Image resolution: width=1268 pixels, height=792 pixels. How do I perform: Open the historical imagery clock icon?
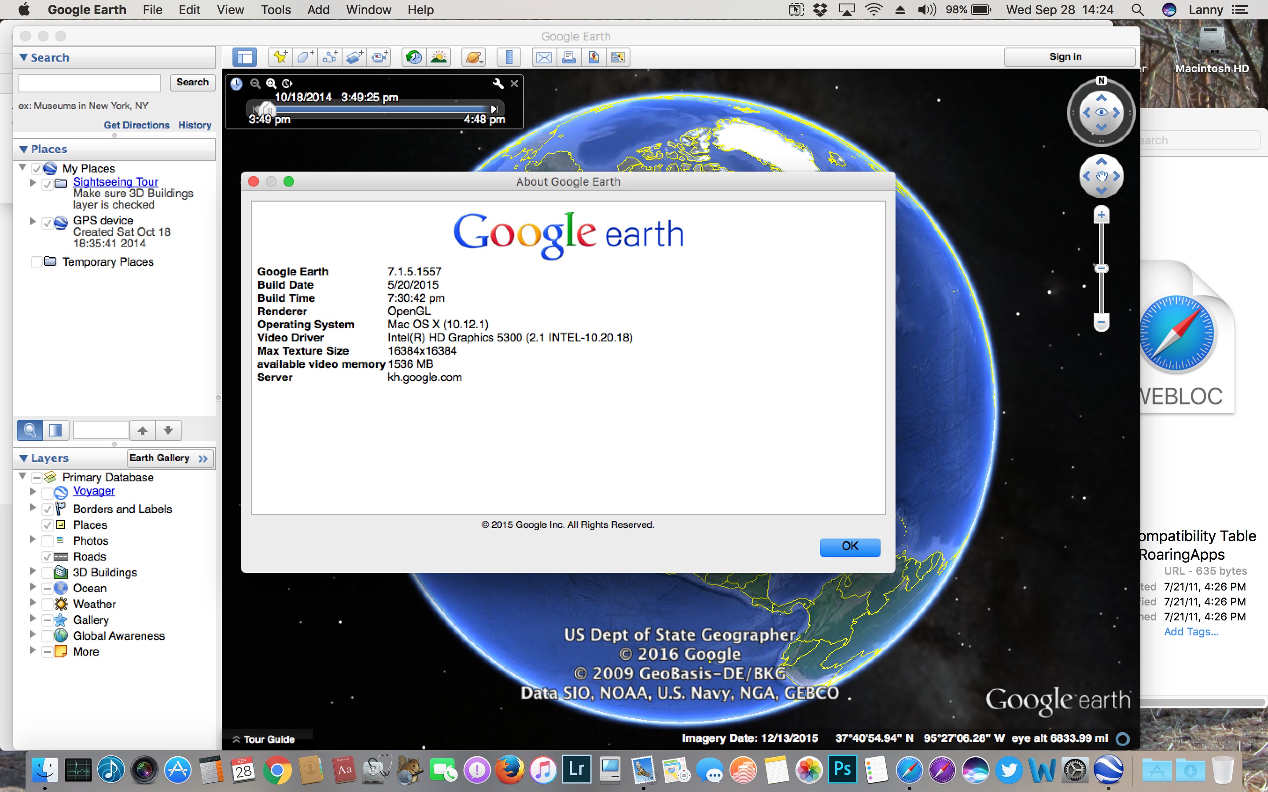point(414,57)
